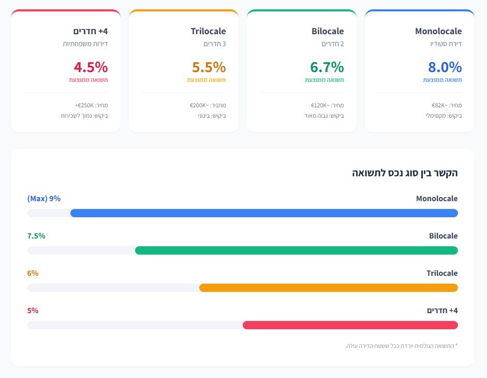487x378 pixels.
Task: Click the red 4.5% yield value
Action: [x=91, y=67]
